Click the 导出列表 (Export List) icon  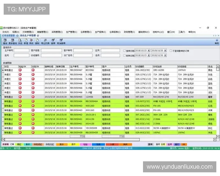pyautogui.click(x=45, y=41)
